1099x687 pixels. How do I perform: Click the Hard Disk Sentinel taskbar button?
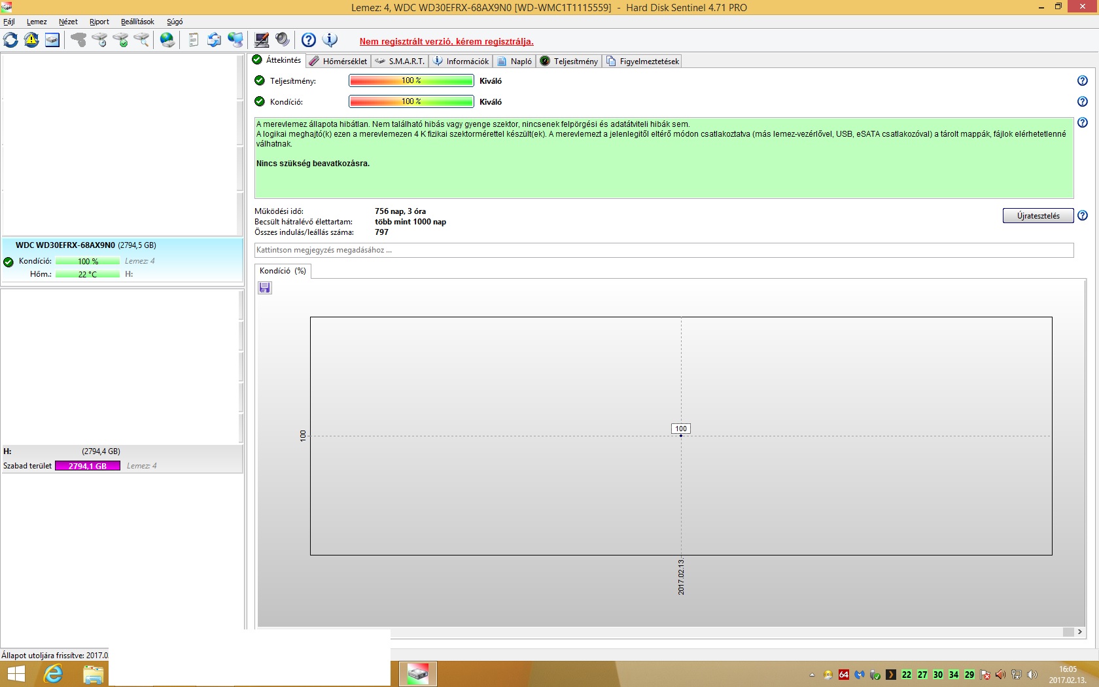click(417, 674)
